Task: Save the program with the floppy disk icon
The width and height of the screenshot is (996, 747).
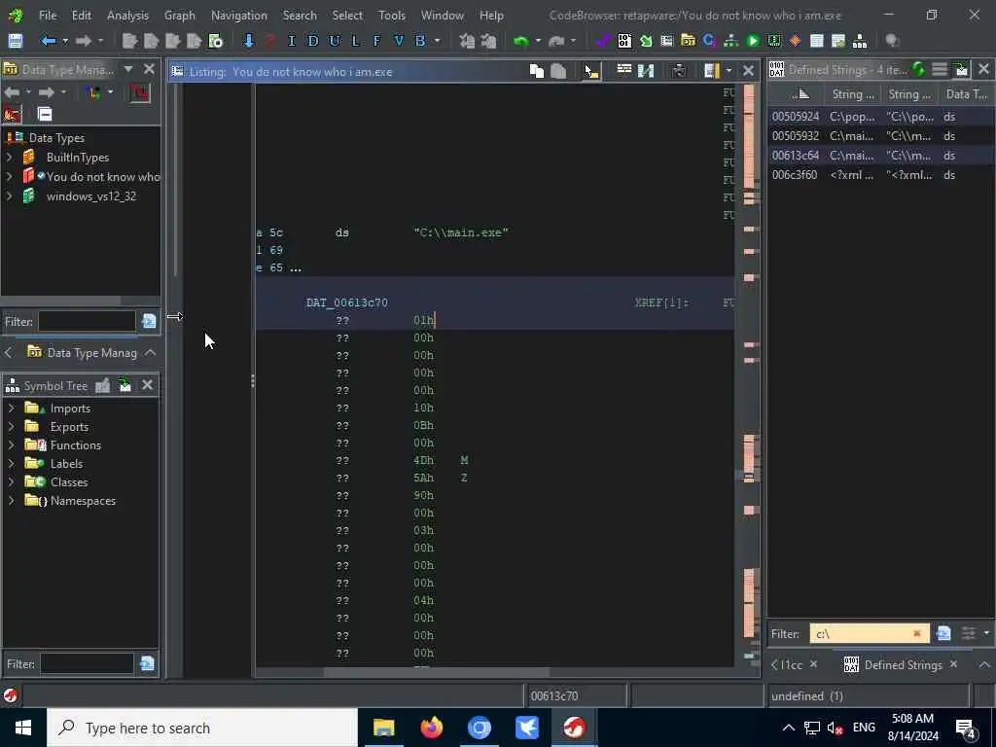Action: (16, 41)
